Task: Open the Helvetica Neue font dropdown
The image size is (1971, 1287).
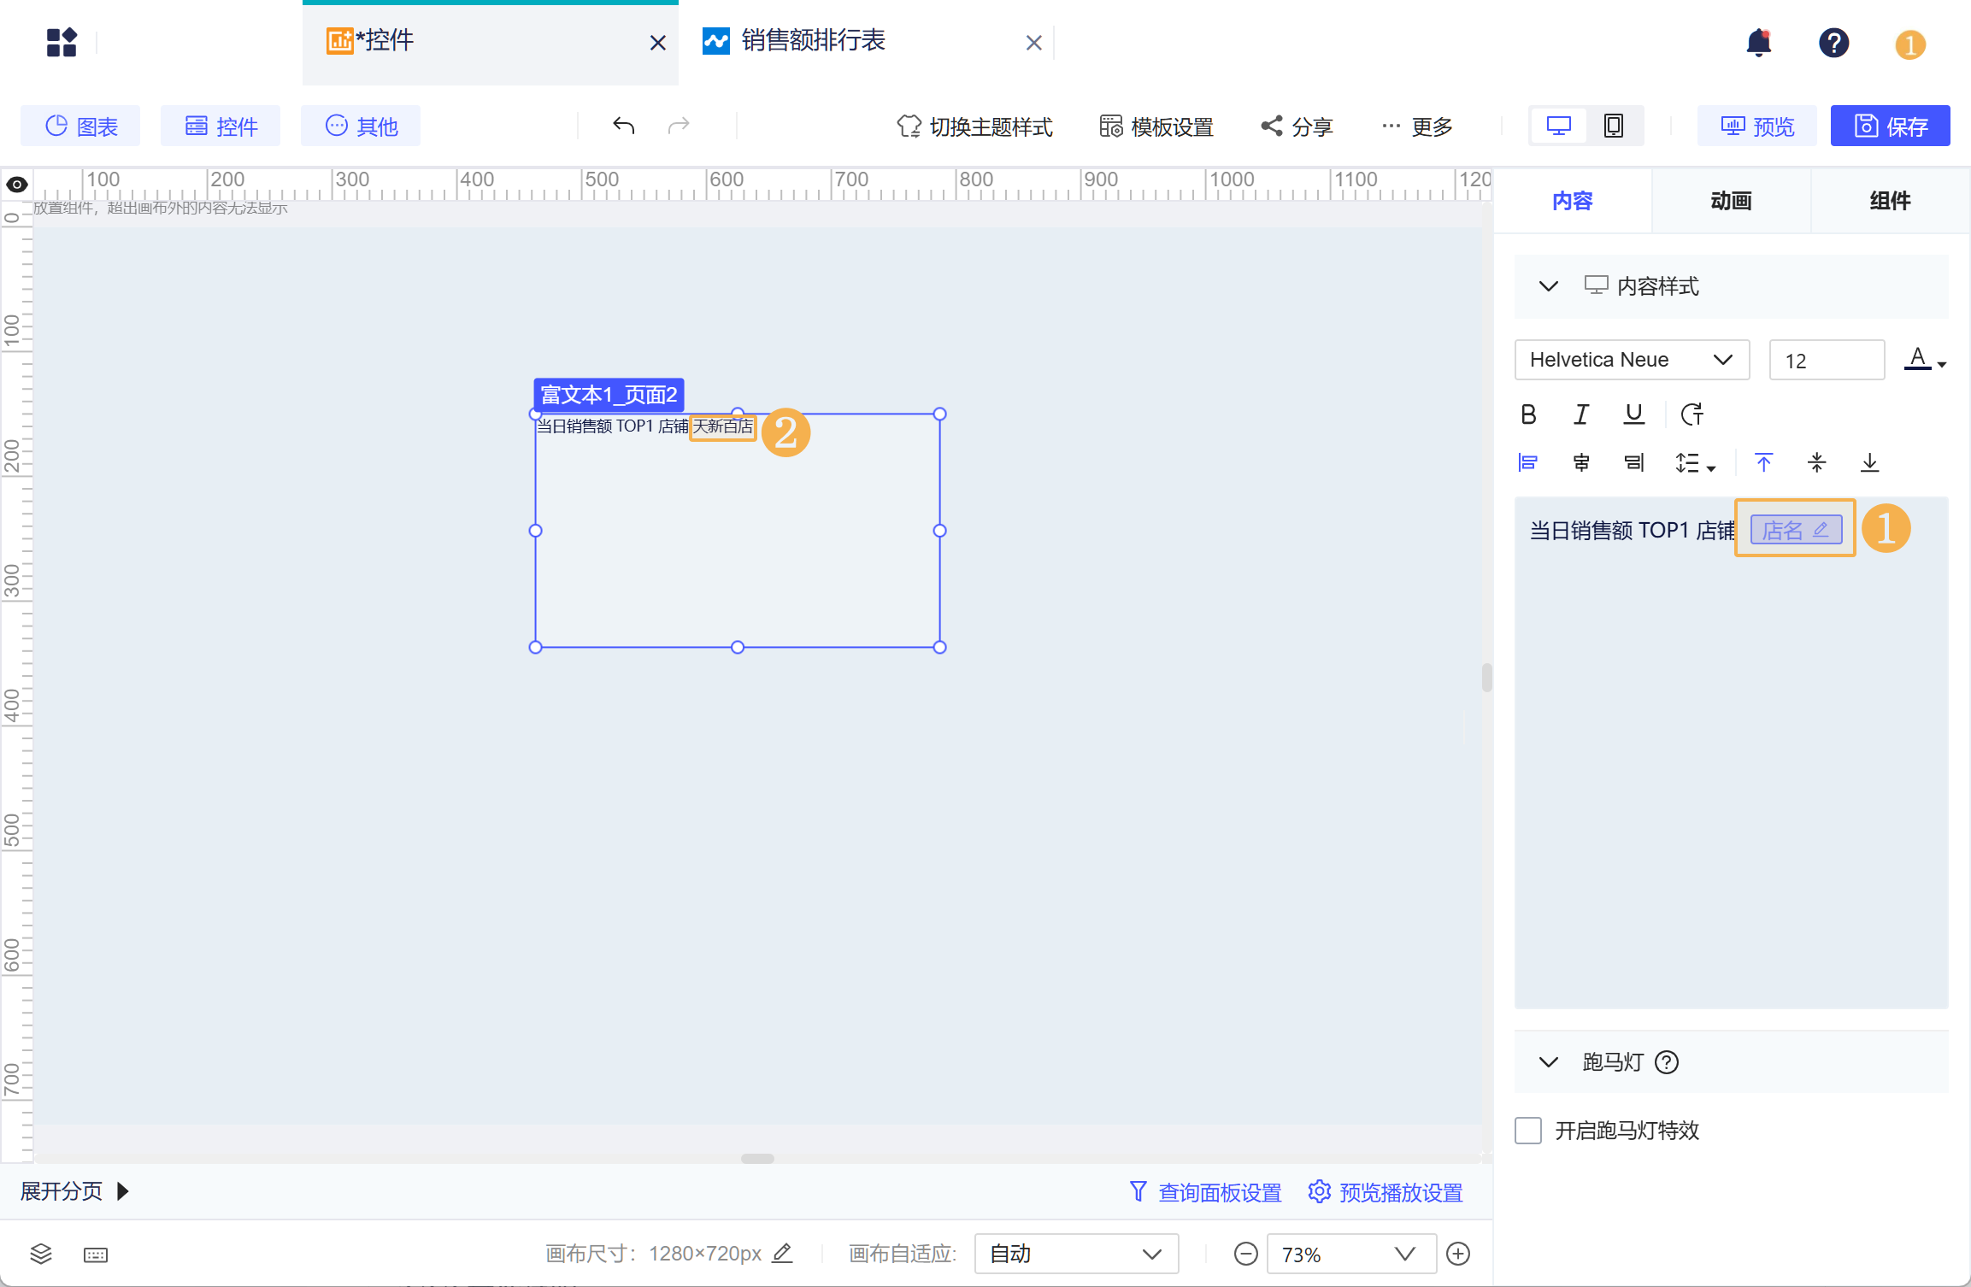Action: click(1631, 360)
